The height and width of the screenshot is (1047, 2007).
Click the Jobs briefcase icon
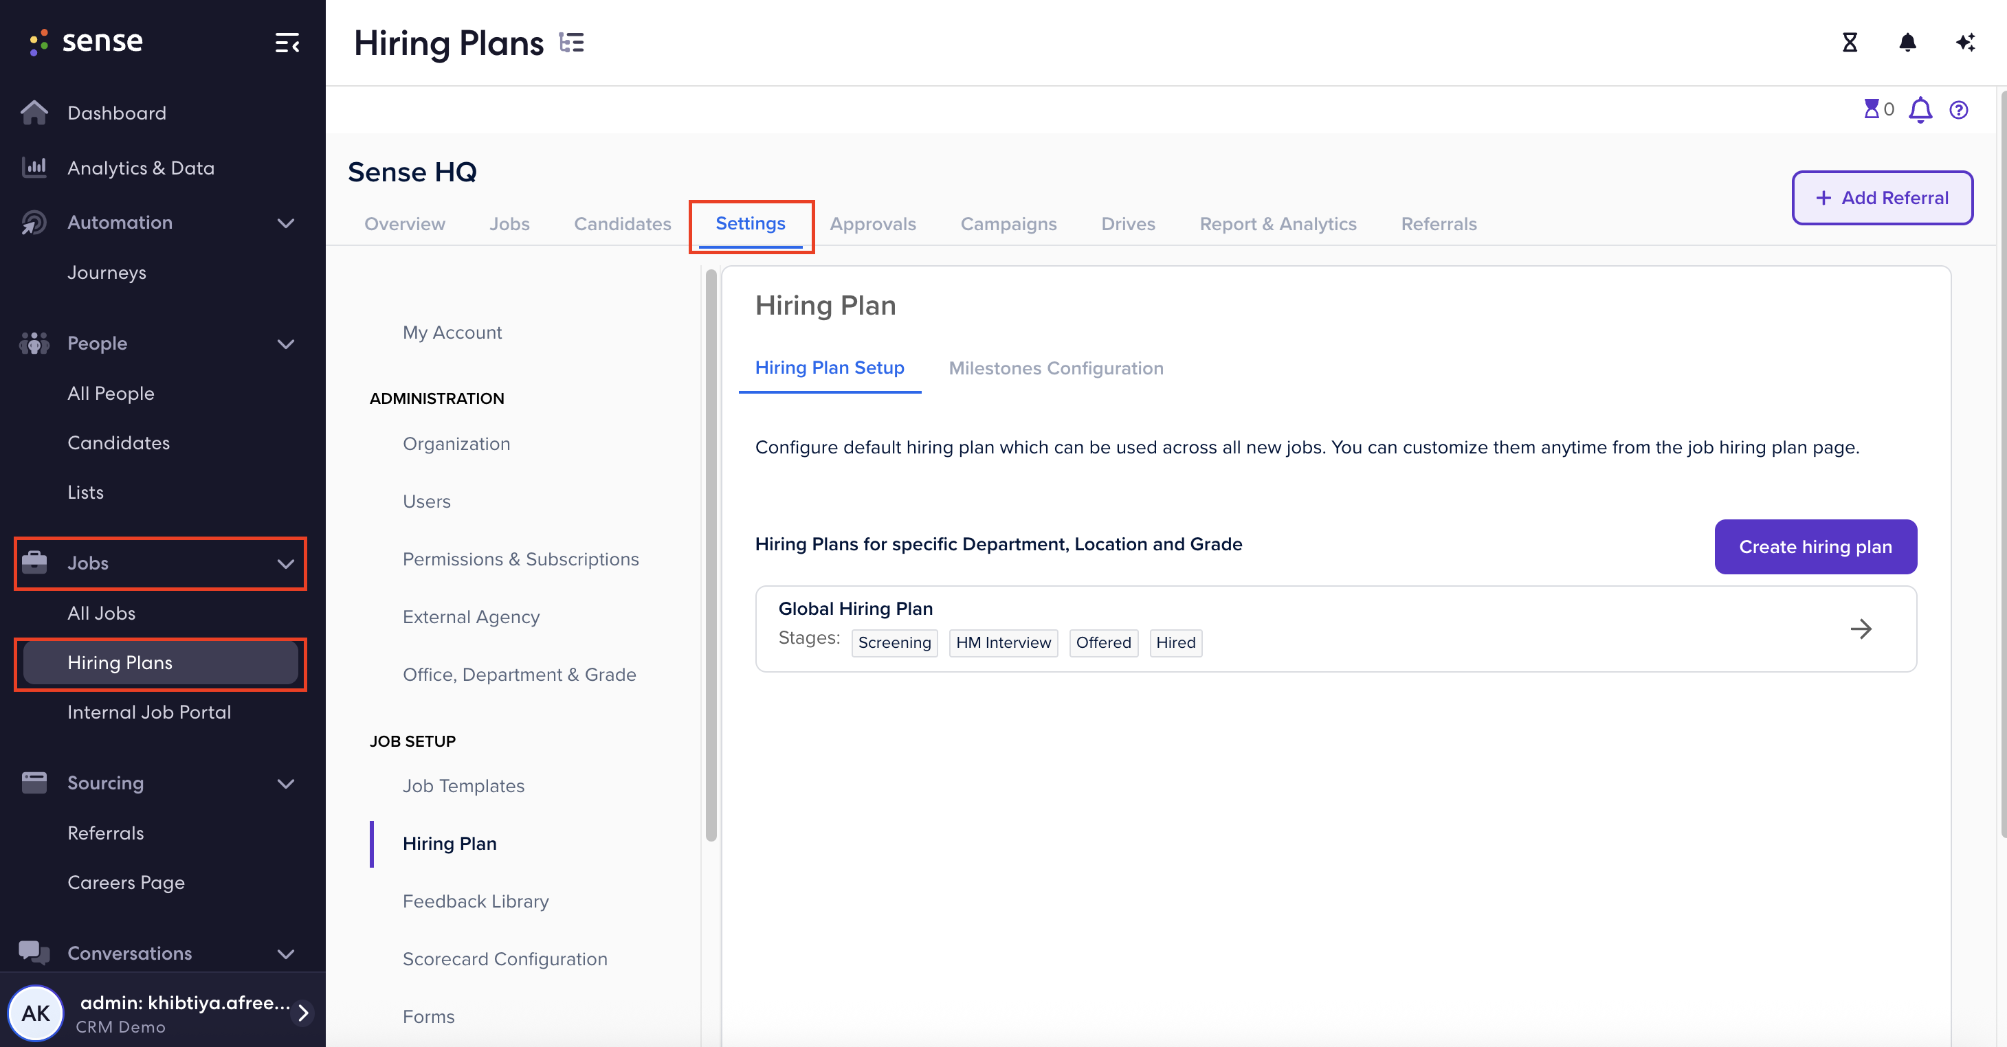[x=34, y=563]
